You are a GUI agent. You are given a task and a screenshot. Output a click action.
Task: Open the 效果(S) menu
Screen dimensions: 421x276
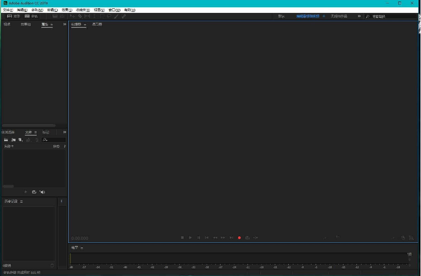[67, 10]
